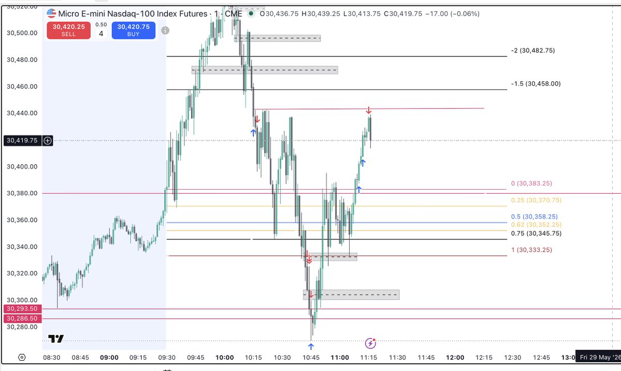
Task: Click the 0.50 spread value between SELL and BUY
Action: click(x=101, y=24)
